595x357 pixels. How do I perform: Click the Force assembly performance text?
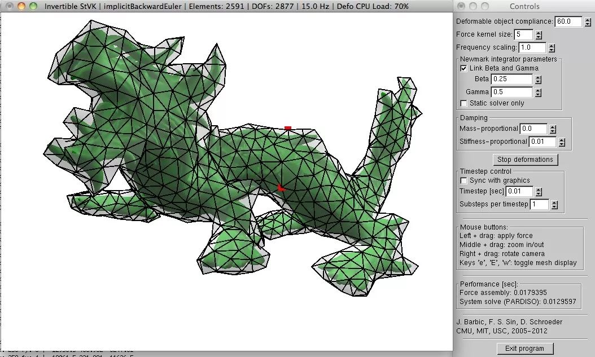click(x=503, y=293)
